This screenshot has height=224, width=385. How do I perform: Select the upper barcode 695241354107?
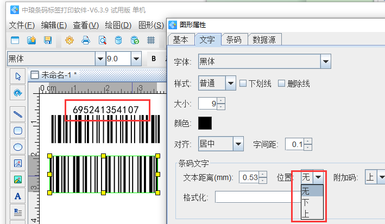click(105, 124)
